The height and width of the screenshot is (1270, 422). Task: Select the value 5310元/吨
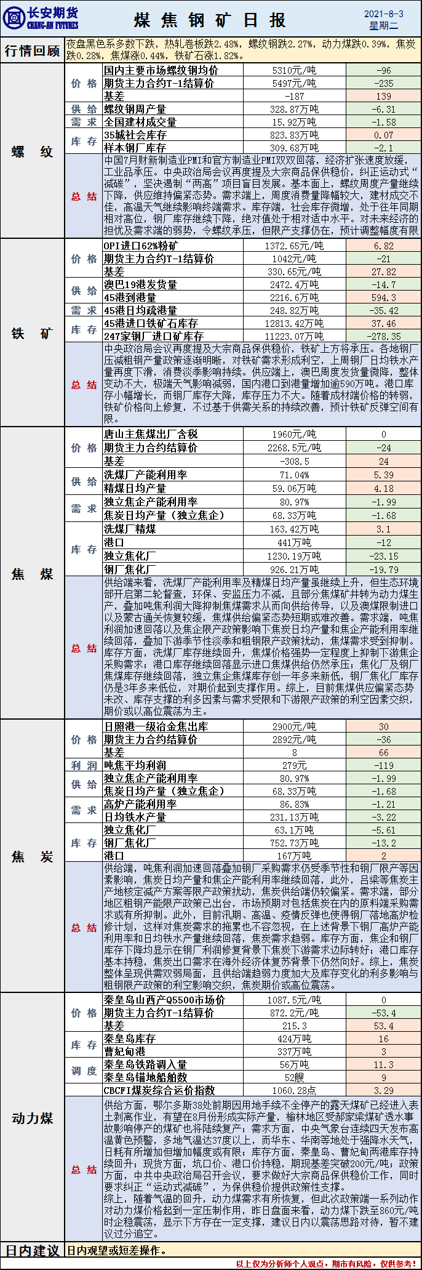(294, 70)
